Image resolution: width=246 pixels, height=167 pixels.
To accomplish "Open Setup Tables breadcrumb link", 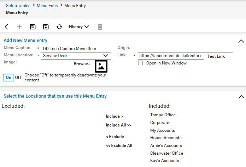I will [x=18, y=6].
